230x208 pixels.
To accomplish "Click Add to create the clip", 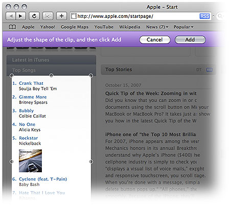I will pyautogui.click(x=190, y=40).
